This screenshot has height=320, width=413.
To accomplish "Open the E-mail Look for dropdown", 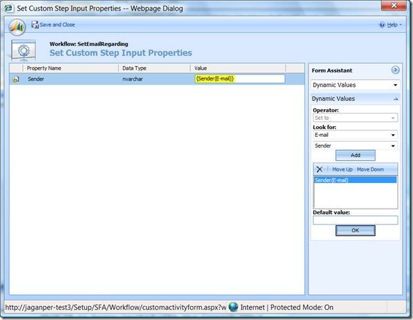I will pyautogui.click(x=355, y=135).
